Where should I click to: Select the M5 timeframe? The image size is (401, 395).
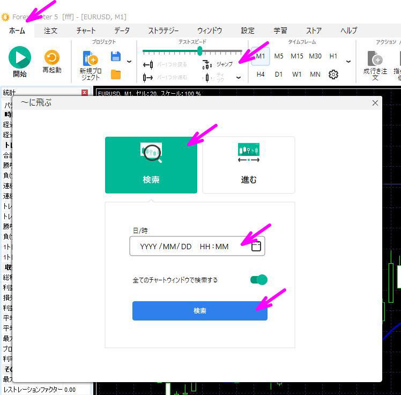coord(279,56)
